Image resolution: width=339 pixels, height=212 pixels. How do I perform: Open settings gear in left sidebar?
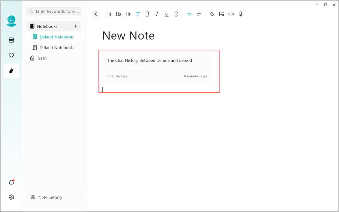[x=11, y=197]
